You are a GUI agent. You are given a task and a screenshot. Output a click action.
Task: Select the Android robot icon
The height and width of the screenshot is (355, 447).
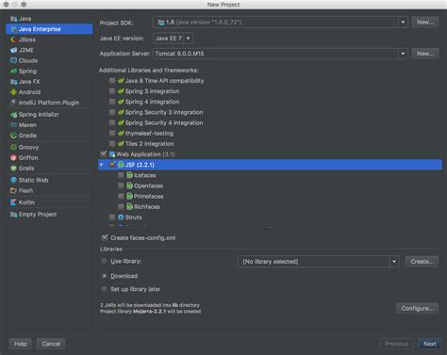click(x=13, y=92)
